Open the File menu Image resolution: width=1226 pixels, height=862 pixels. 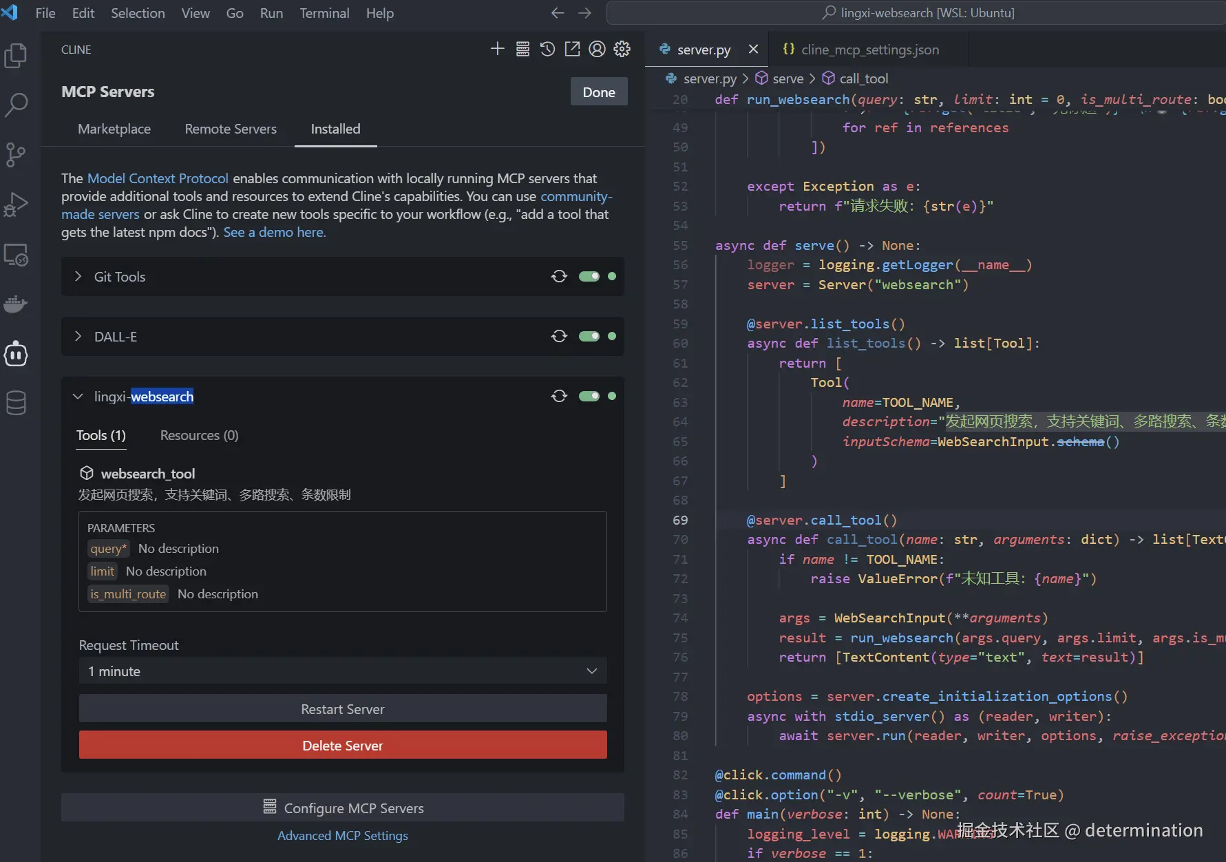(x=45, y=13)
